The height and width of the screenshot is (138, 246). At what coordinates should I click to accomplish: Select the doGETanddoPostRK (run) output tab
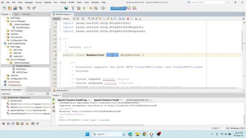pos(138,100)
